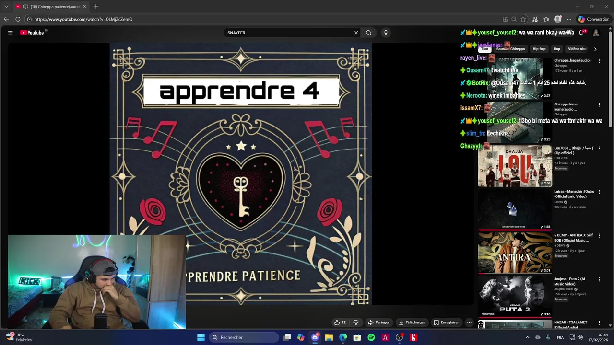This screenshot has width=614, height=345.
Task: Download the video via Télécharger
Action: coord(412,322)
